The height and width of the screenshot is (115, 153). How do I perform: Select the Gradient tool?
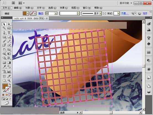point(9,63)
